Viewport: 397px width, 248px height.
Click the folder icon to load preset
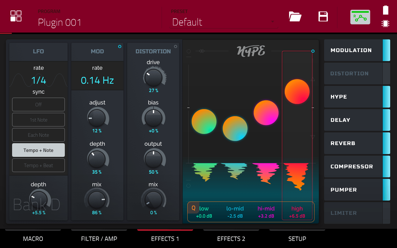(295, 16)
